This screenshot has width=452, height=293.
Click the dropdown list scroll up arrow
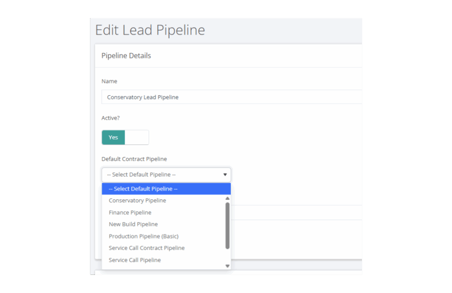(x=227, y=198)
